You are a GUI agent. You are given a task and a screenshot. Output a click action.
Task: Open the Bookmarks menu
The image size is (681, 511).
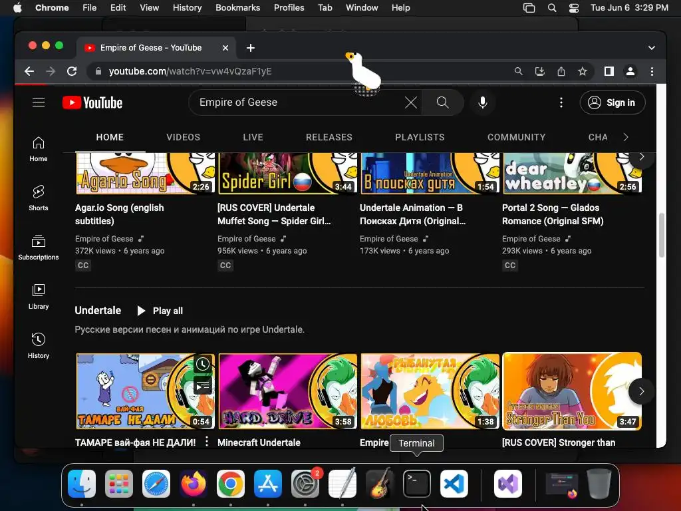point(237,8)
